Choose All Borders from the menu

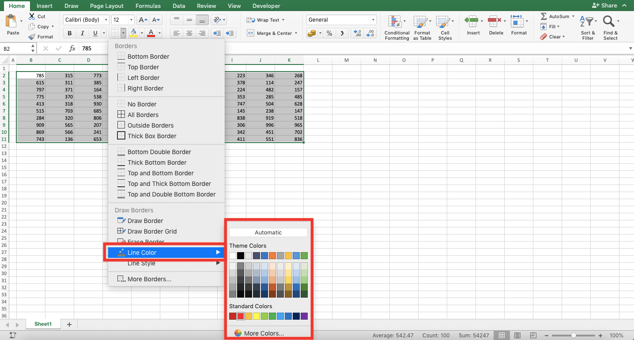click(x=143, y=115)
